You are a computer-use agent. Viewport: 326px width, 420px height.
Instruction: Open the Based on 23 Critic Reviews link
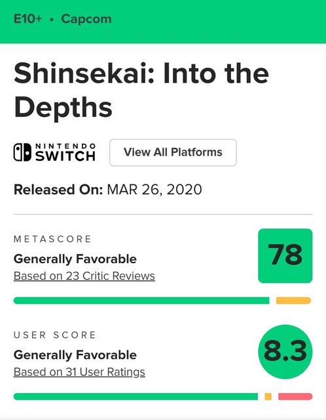(x=84, y=276)
